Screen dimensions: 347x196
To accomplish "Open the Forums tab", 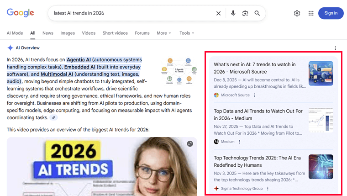I will (x=142, y=33).
